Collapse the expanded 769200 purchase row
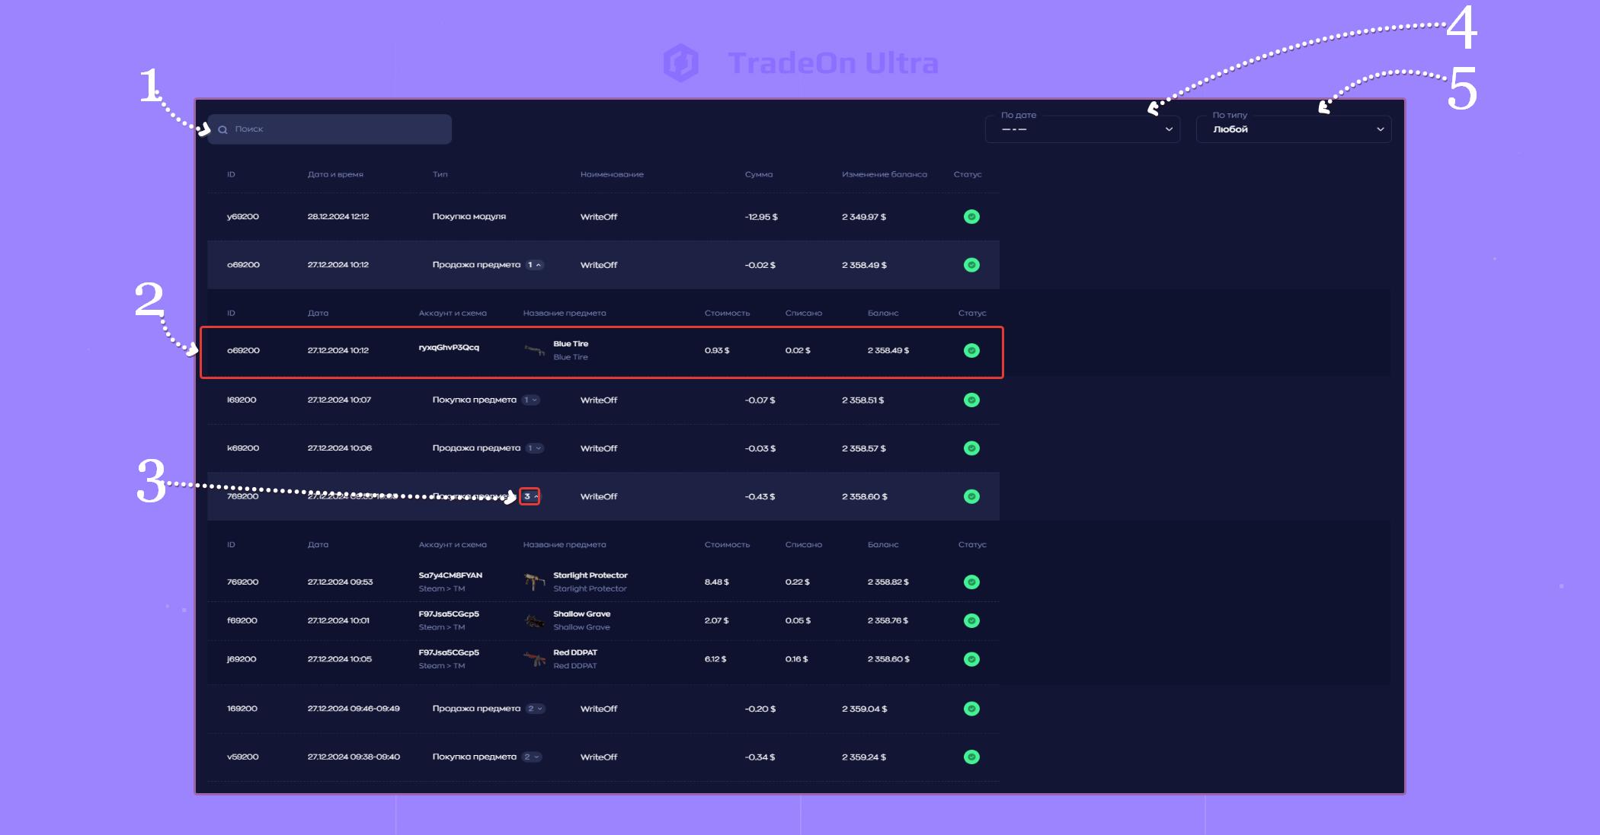 530,496
